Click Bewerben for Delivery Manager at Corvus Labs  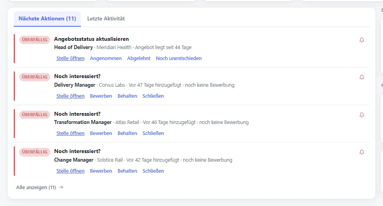coord(101,96)
